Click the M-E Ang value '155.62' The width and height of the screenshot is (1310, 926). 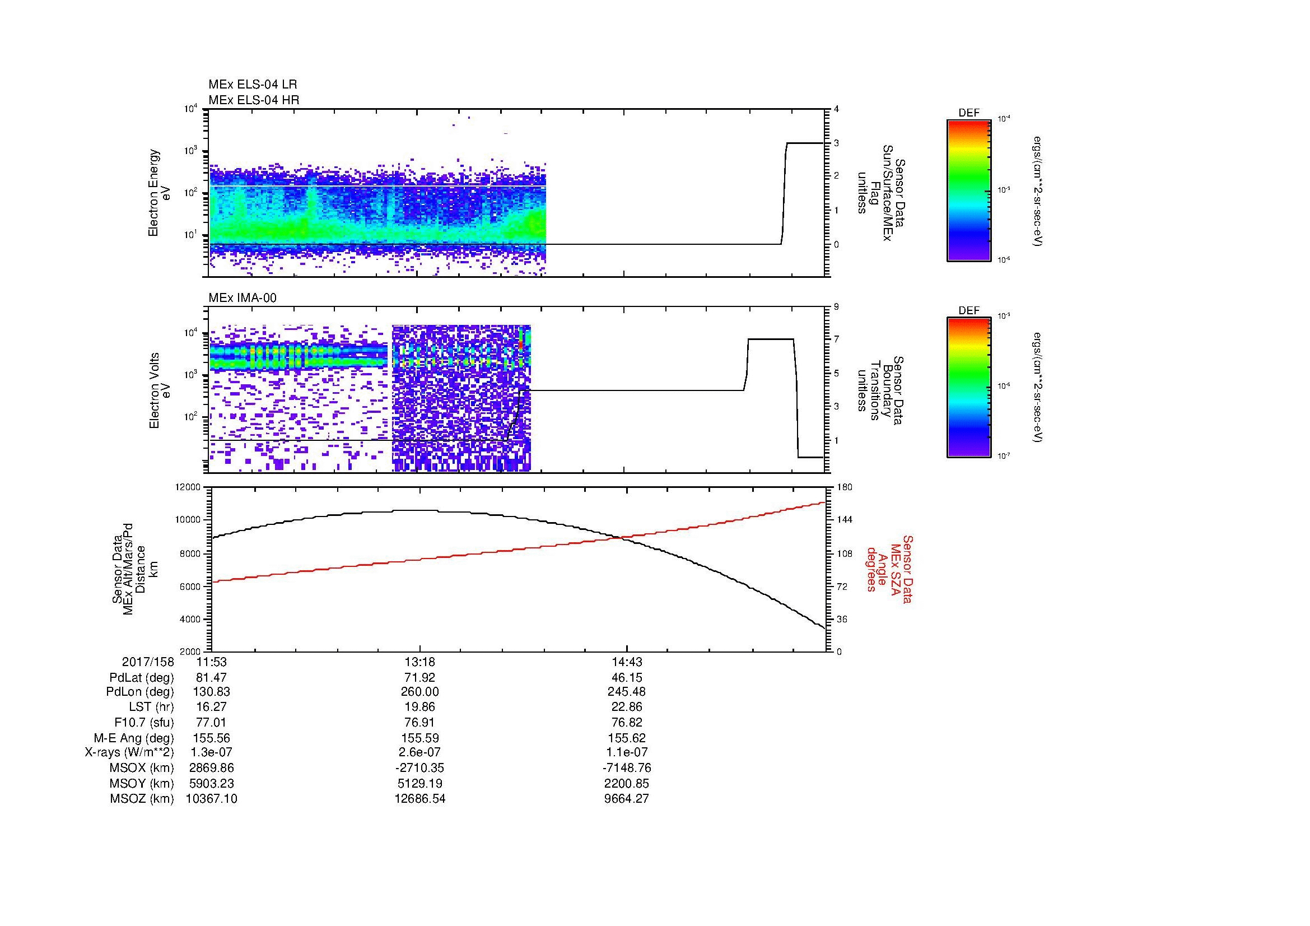627,738
